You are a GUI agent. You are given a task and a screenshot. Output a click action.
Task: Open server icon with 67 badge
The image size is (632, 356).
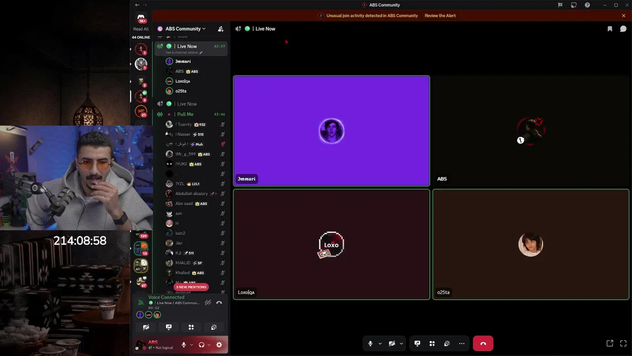(141, 282)
